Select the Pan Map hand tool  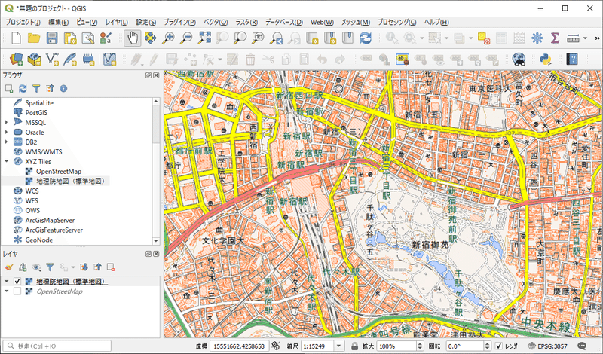133,37
